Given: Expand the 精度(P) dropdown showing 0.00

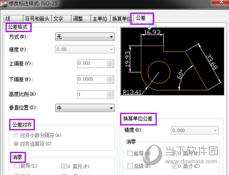Looking at the screenshot, I should [x=85, y=49].
